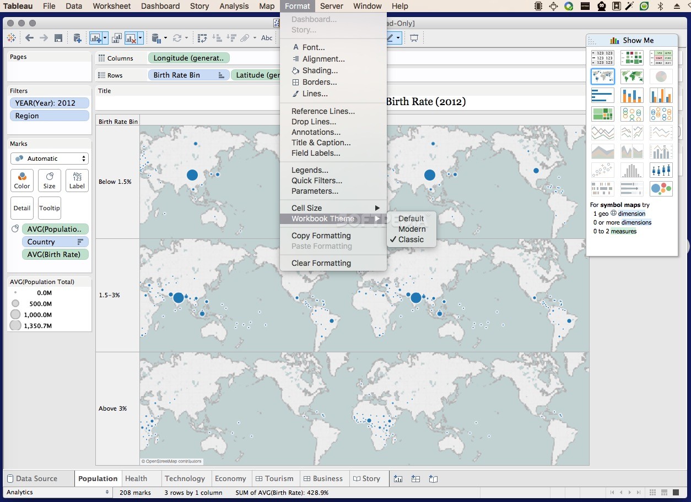Click the Tableau start page logo icon
Screen dimensions: 691x502
coord(11,38)
